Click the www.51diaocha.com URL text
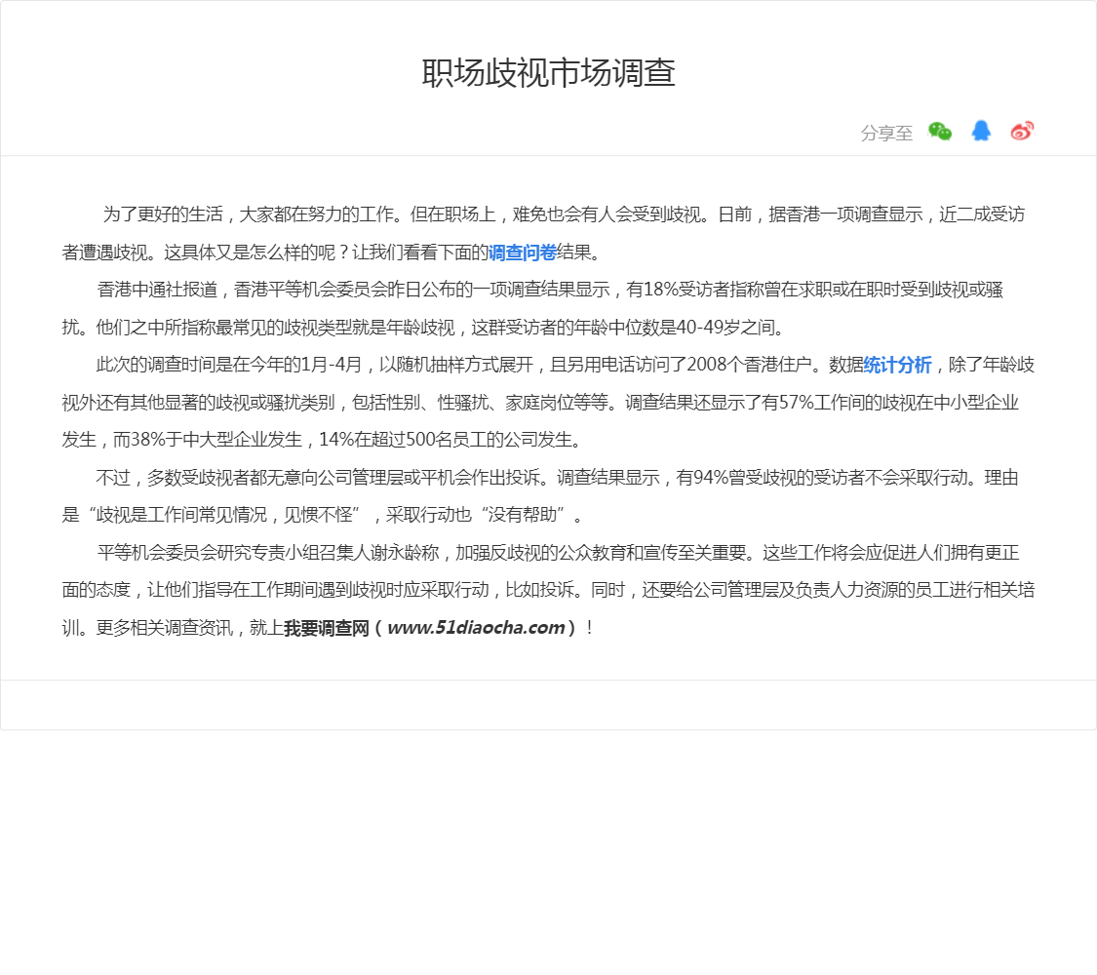The image size is (1097, 975). [476, 628]
